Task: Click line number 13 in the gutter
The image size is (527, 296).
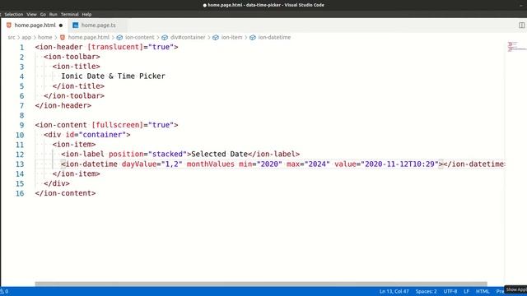Action: pyautogui.click(x=20, y=164)
